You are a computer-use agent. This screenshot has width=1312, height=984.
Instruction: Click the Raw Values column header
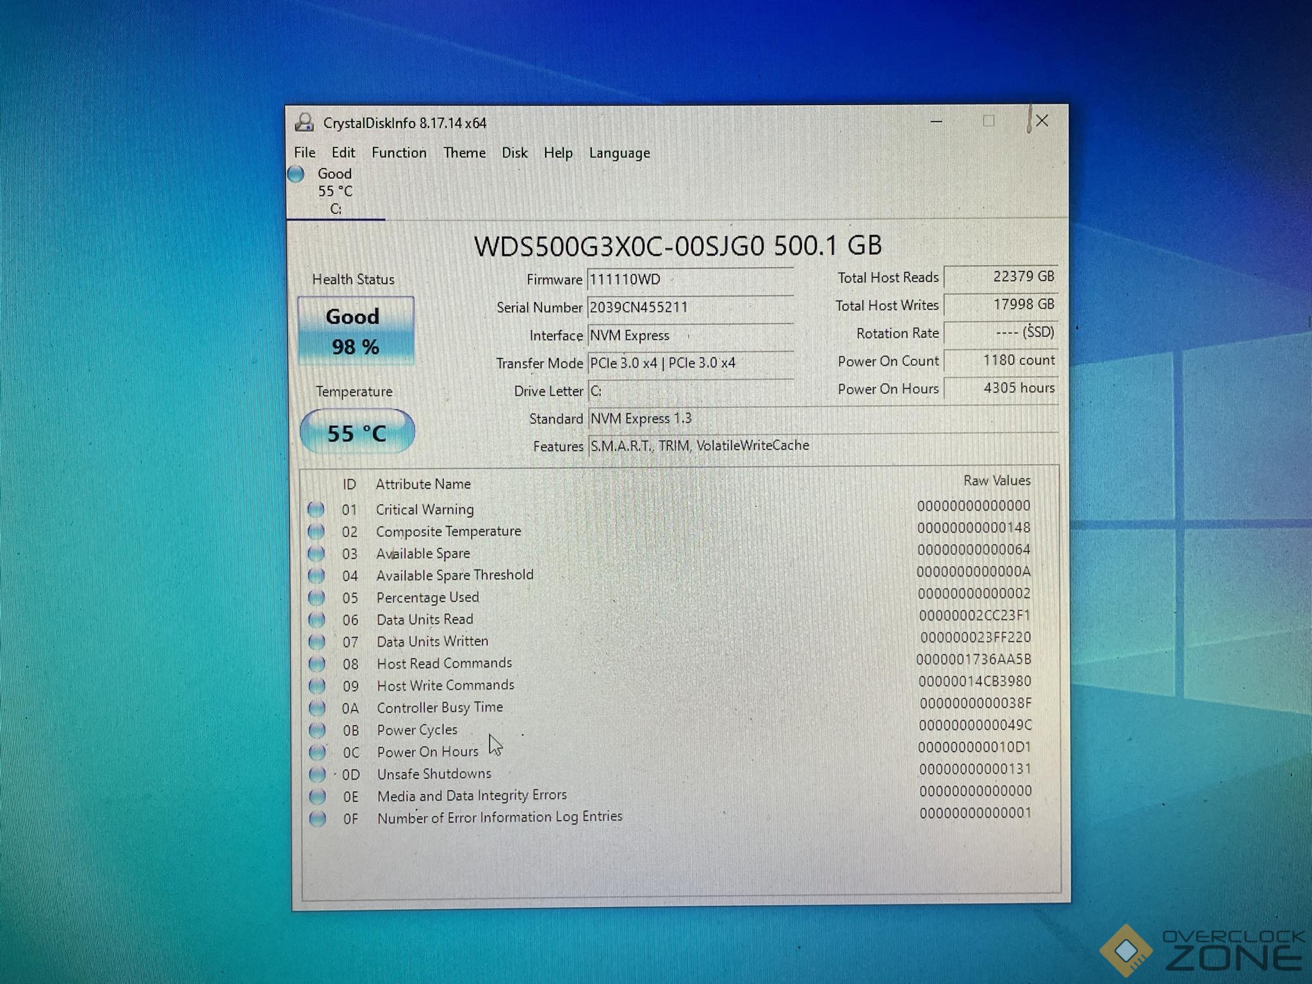click(x=997, y=480)
